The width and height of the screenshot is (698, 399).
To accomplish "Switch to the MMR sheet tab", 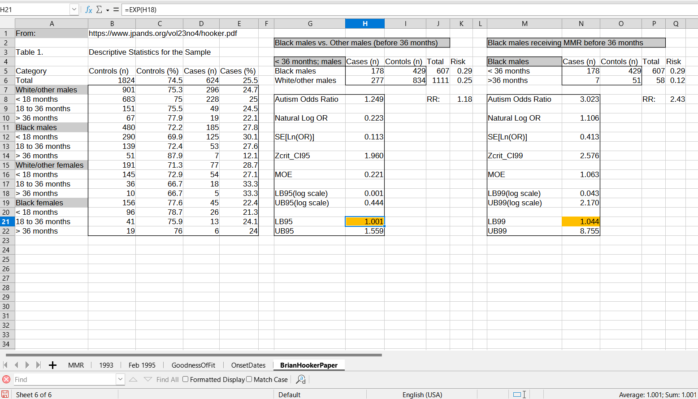I will [76, 365].
